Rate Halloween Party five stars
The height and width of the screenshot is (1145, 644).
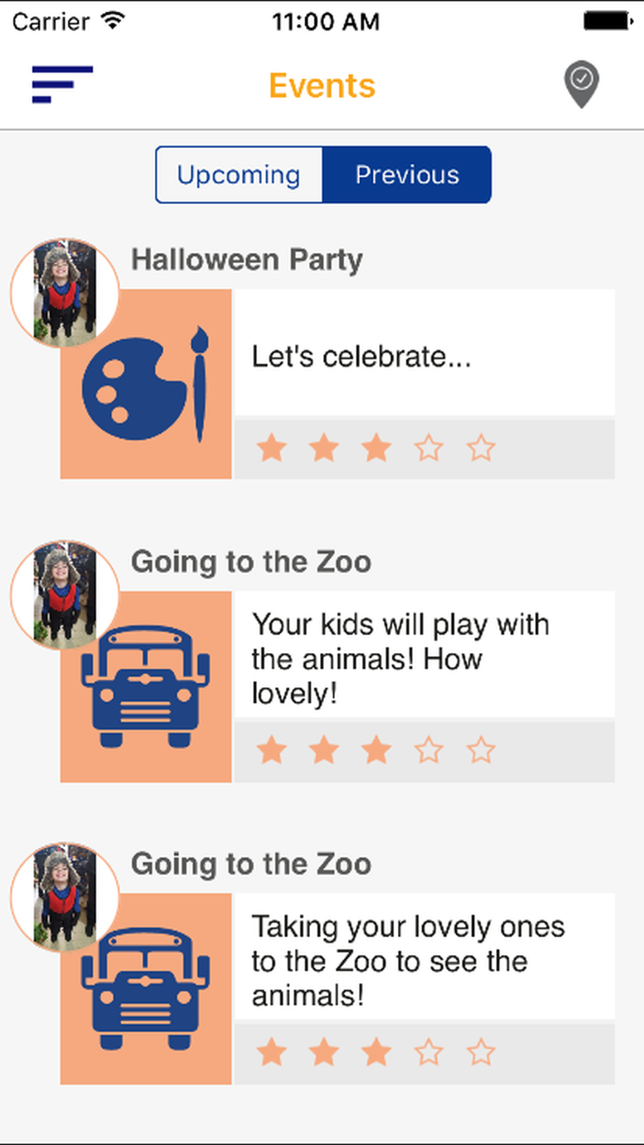(x=480, y=448)
